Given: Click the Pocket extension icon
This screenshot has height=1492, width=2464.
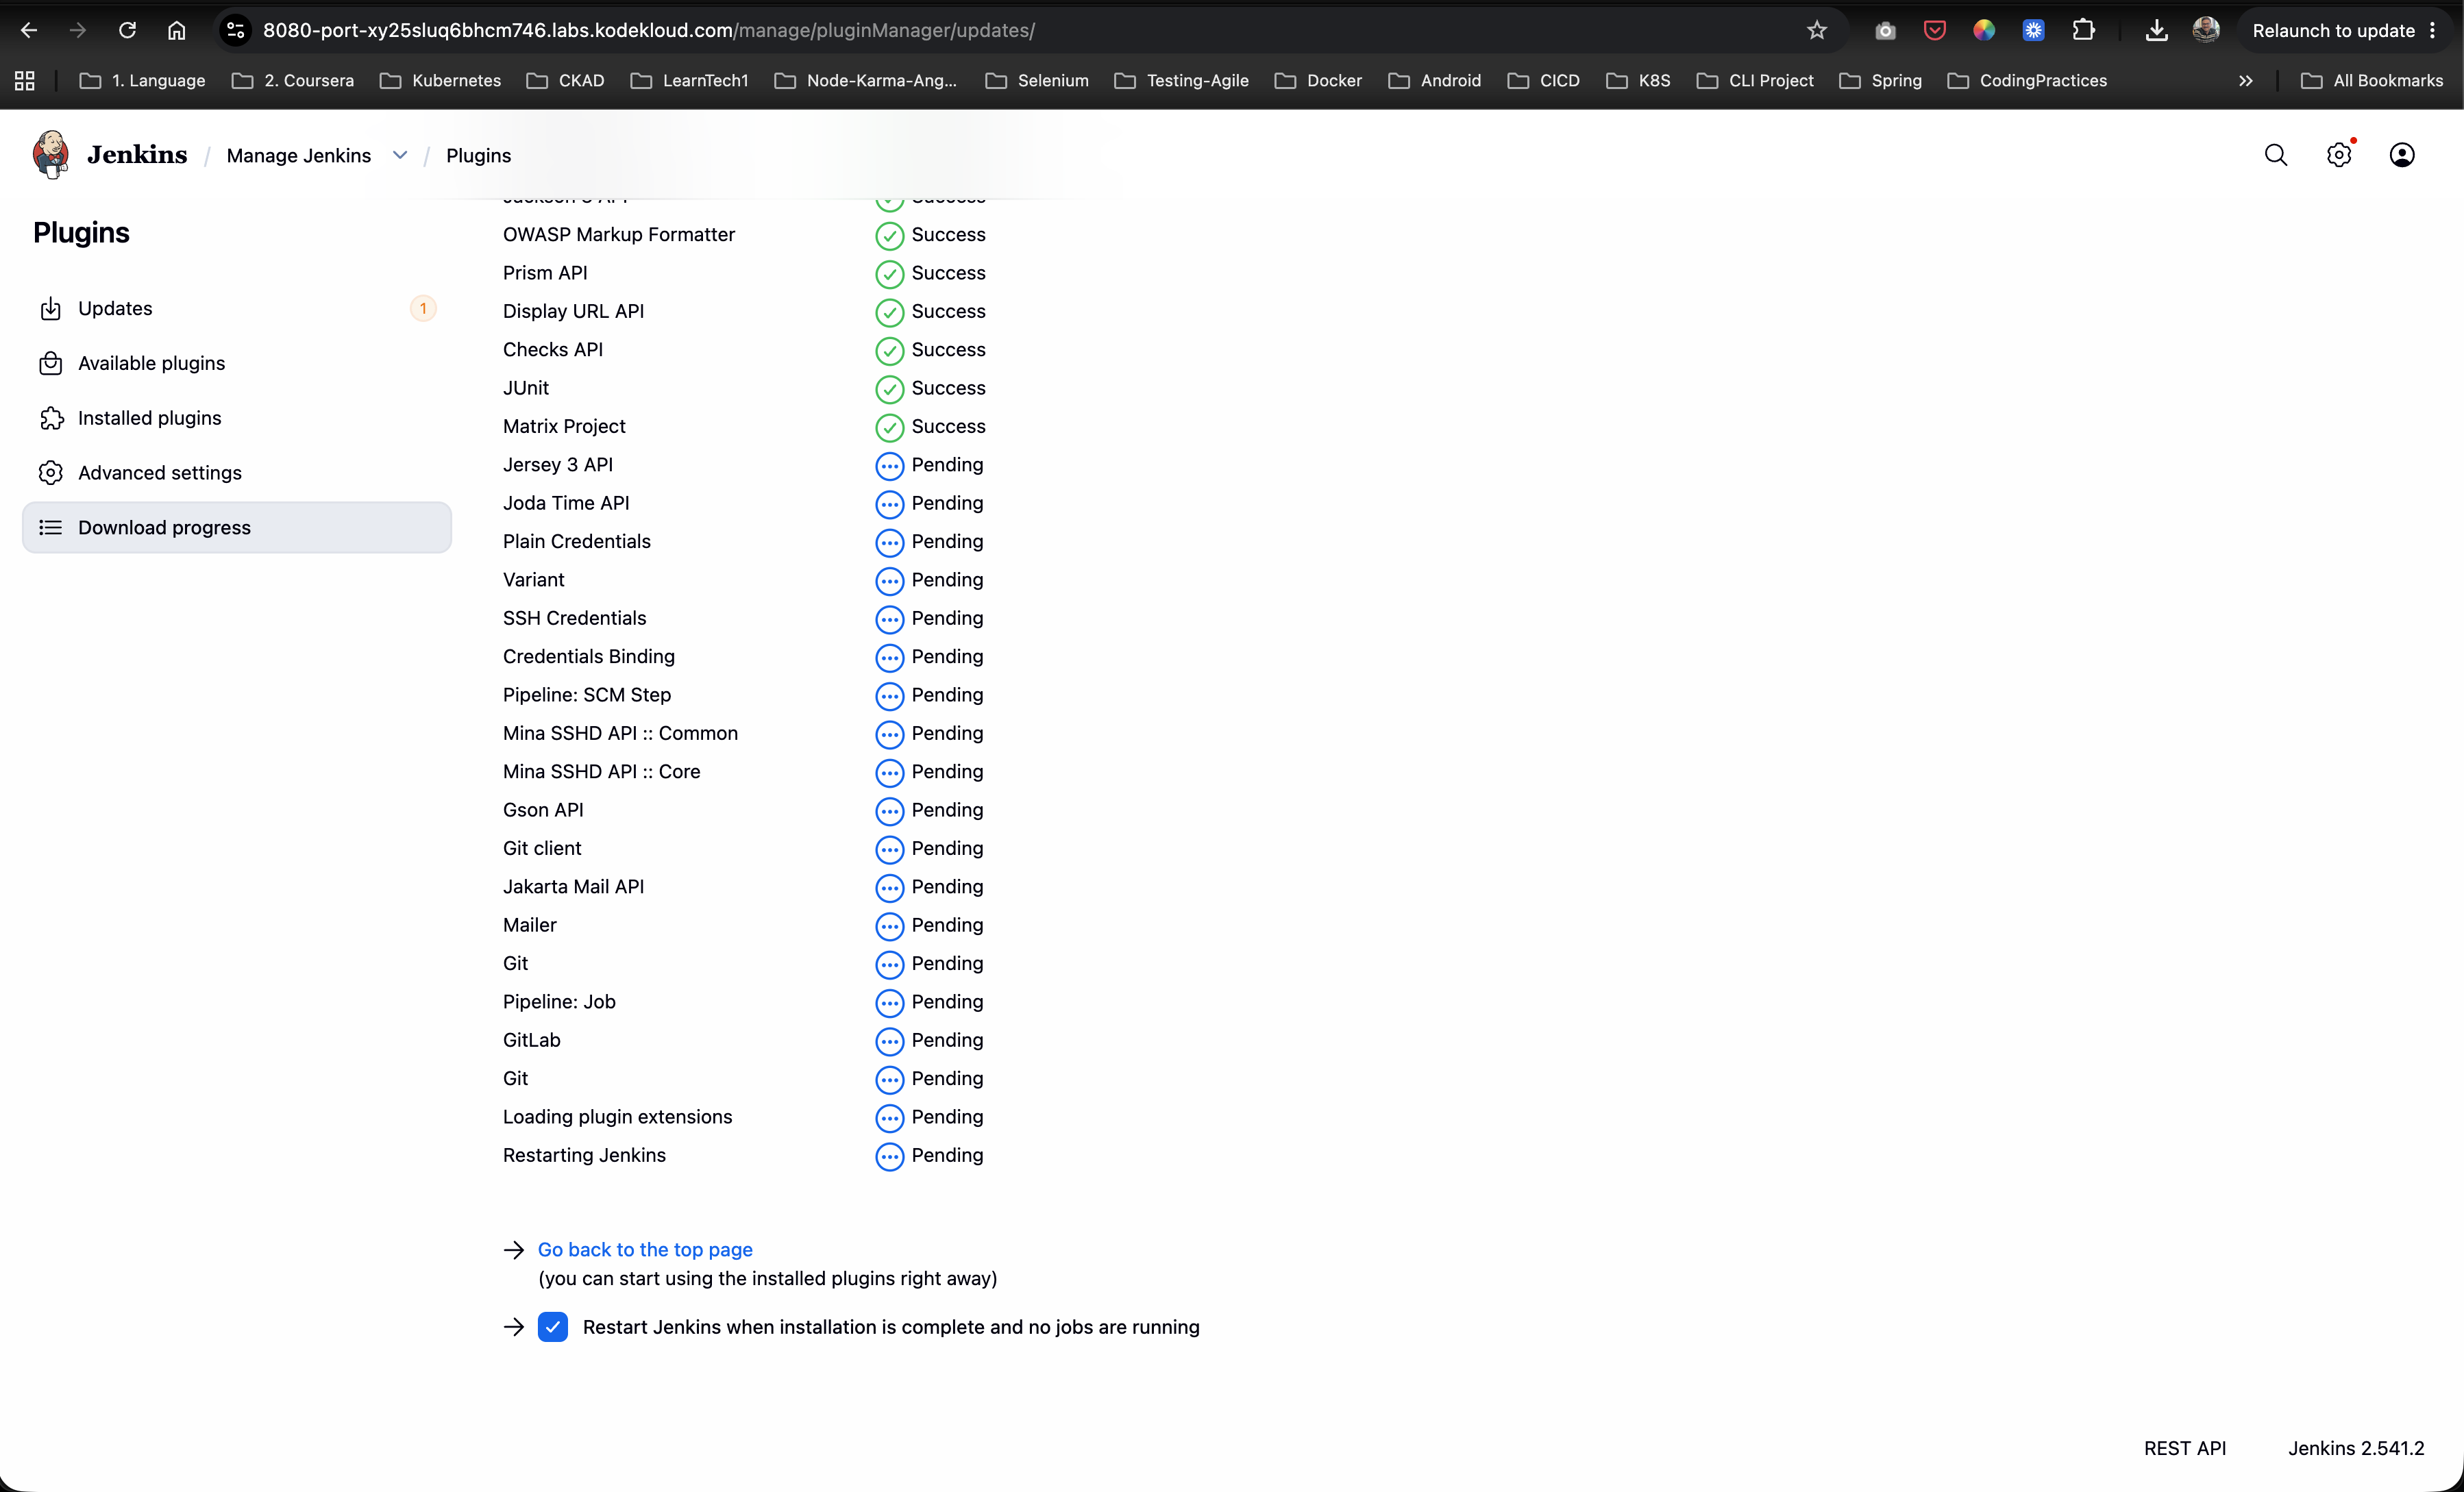Looking at the screenshot, I should click(1935, 30).
